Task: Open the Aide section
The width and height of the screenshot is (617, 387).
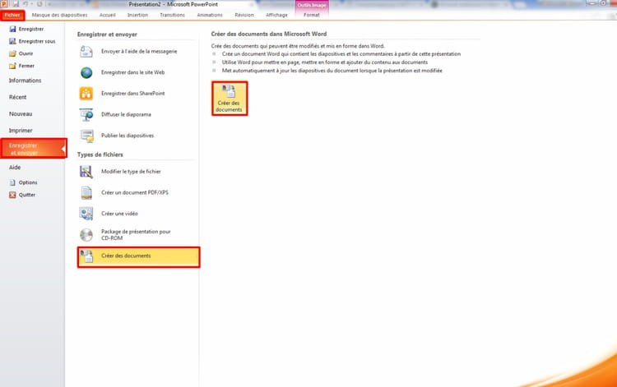Action: click(15, 168)
